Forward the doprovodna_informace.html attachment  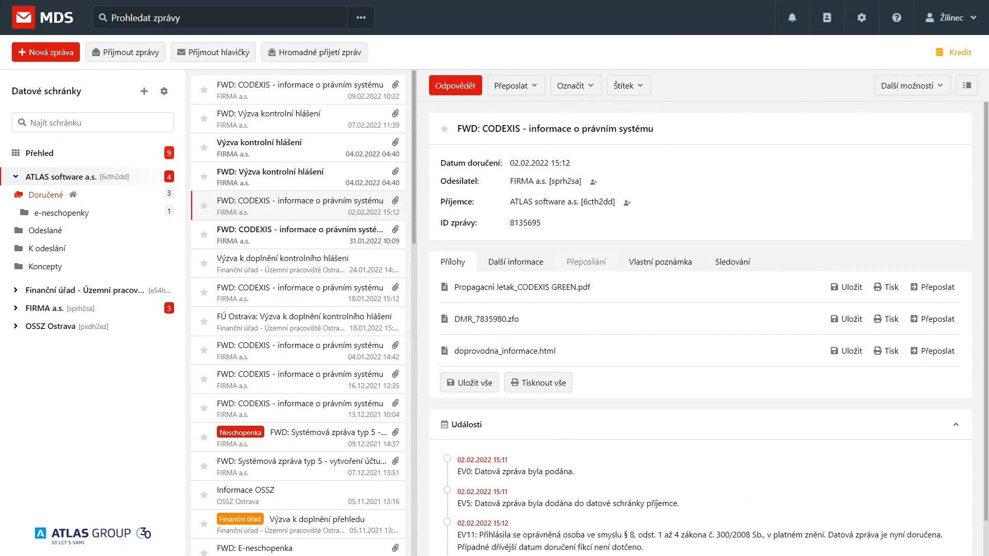click(x=932, y=351)
